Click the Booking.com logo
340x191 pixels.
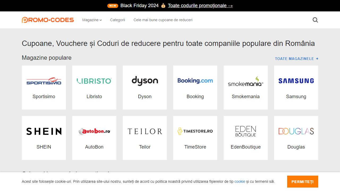(195, 81)
